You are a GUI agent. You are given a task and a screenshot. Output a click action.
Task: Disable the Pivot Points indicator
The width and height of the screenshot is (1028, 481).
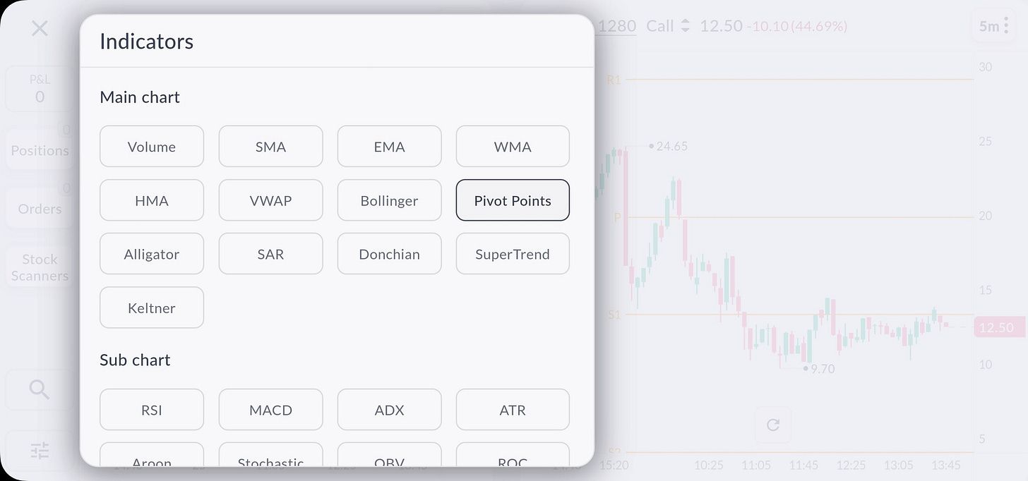coord(512,200)
